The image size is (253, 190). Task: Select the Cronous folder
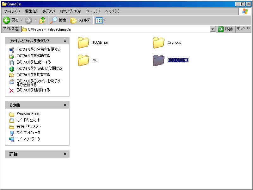(x=159, y=42)
